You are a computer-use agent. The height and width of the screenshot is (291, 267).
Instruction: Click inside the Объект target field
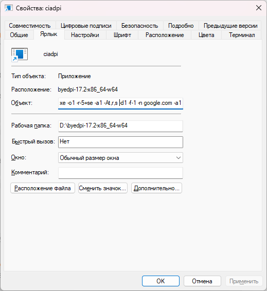[x=120, y=103]
